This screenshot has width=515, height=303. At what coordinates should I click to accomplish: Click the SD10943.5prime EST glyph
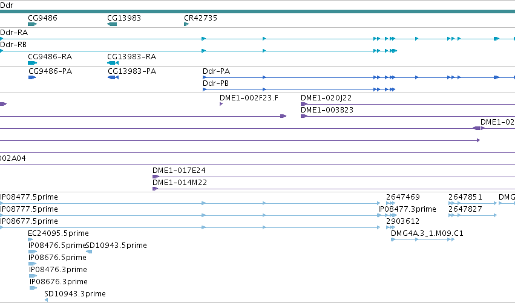89,252
